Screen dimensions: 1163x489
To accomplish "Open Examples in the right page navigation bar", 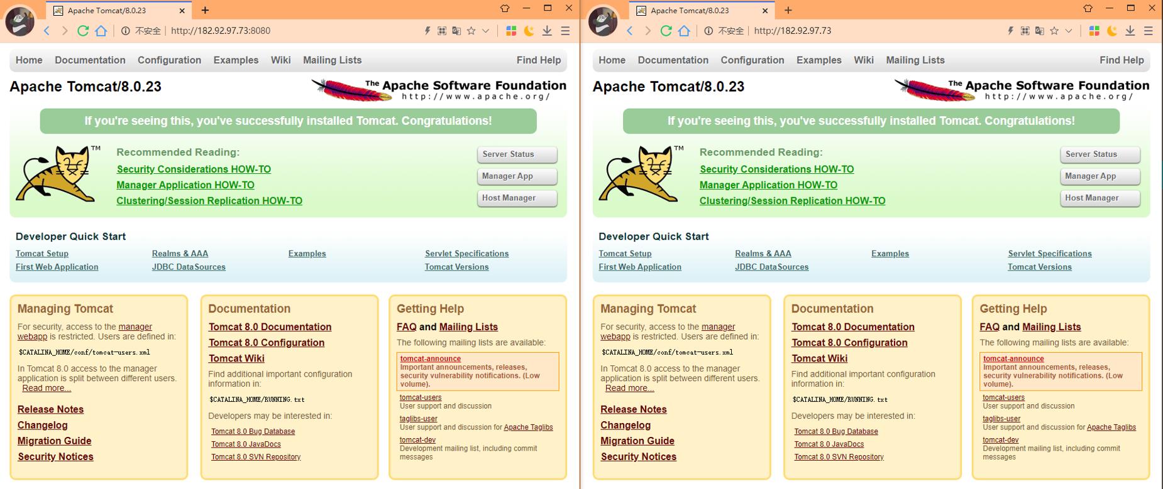I will coord(819,60).
